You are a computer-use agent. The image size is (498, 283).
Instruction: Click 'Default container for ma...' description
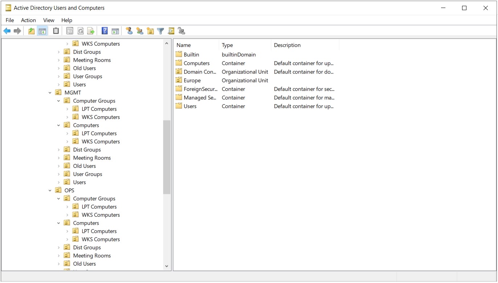click(x=304, y=98)
